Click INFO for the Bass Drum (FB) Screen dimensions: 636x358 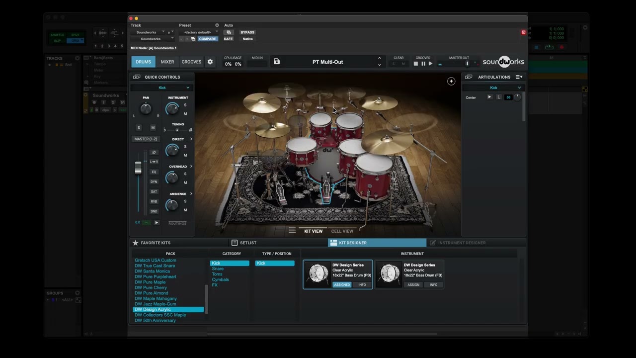click(x=433, y=285)
